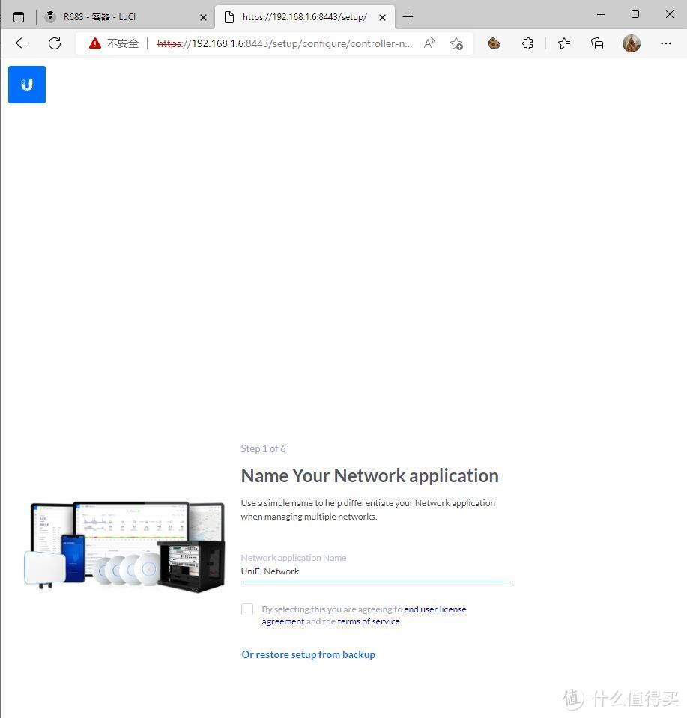Open the tab actions menu icon
The height and width of the screenshot is (718, 687).
click(19, 17)
